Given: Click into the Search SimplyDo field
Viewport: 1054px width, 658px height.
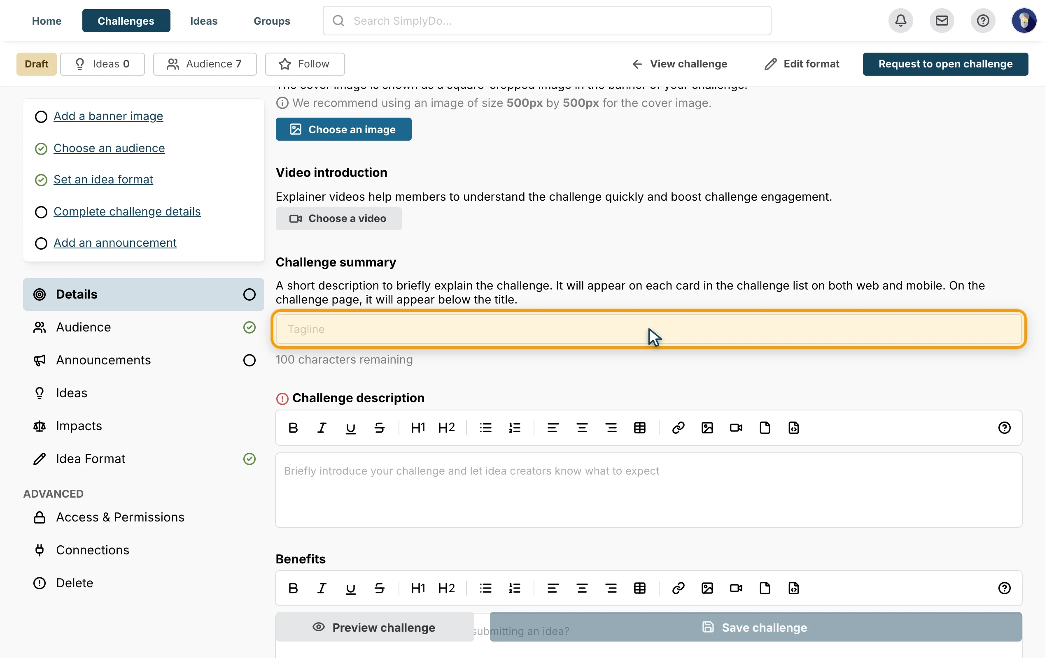Looking at the screenshot, I should 547,21.
